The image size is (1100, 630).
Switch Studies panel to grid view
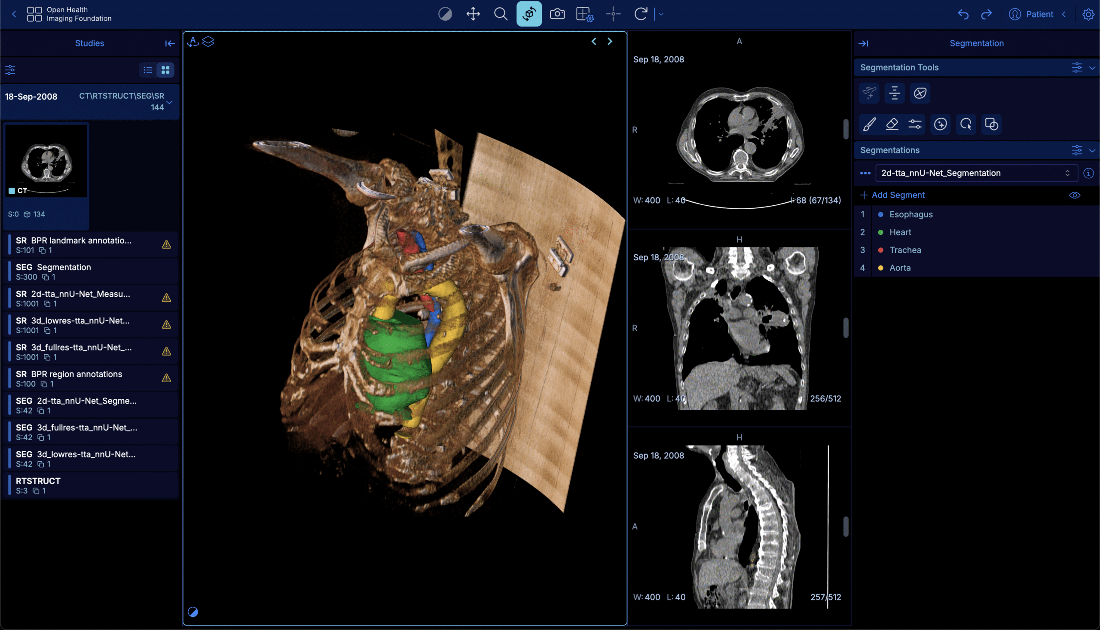(x=165, y=70)
